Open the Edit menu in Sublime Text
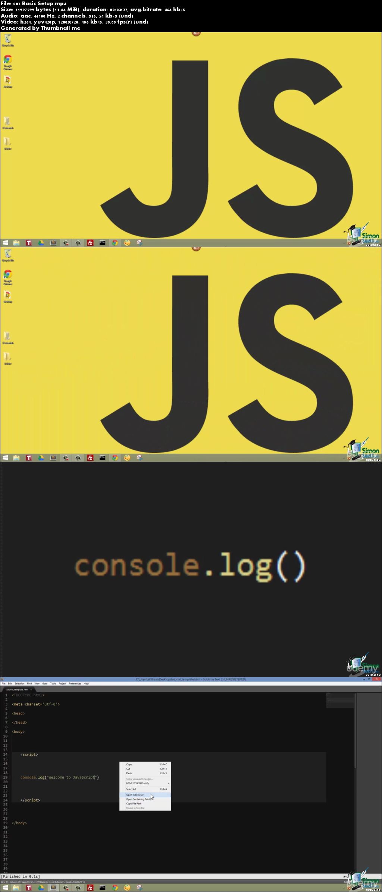 pyautogui.click(x=10, y=683)
